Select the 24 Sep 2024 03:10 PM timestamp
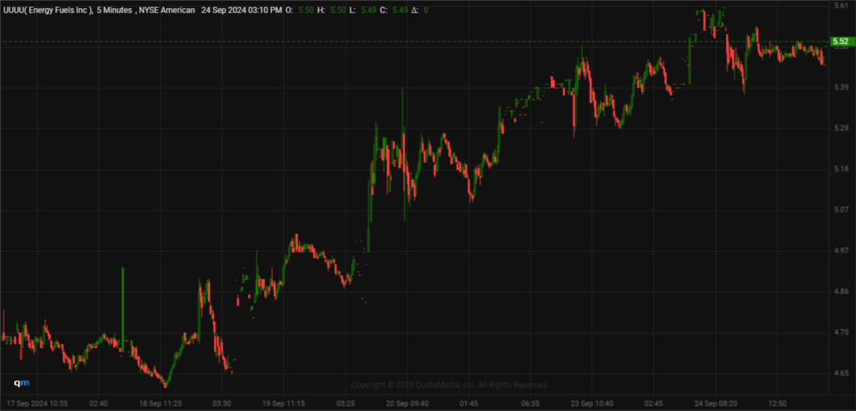 (242, 10)
